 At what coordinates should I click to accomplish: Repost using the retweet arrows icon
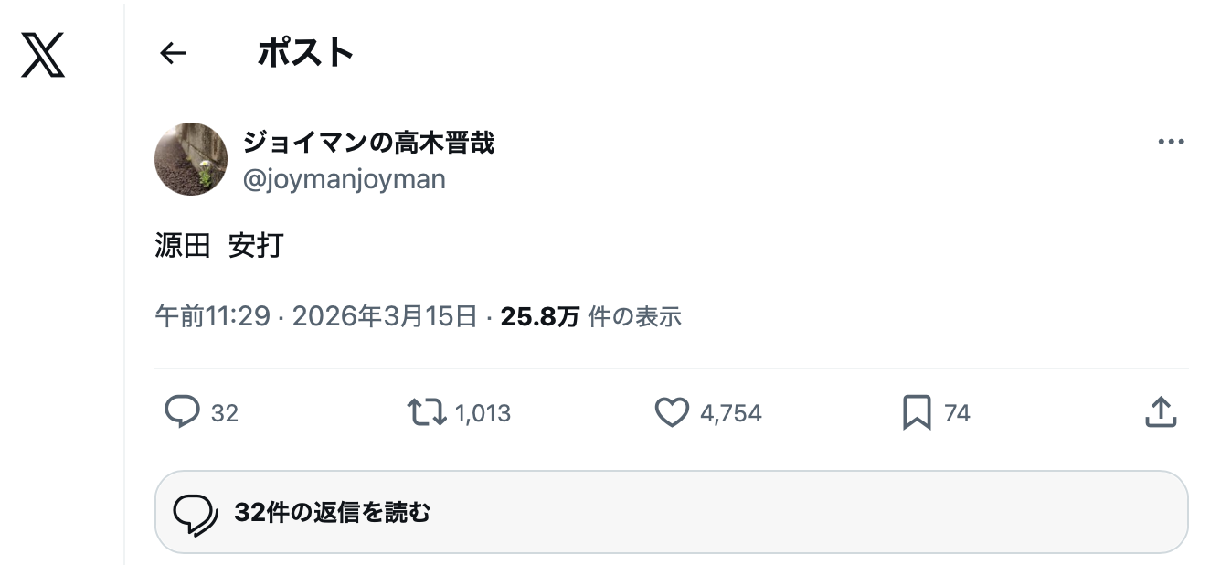point(426,412)
